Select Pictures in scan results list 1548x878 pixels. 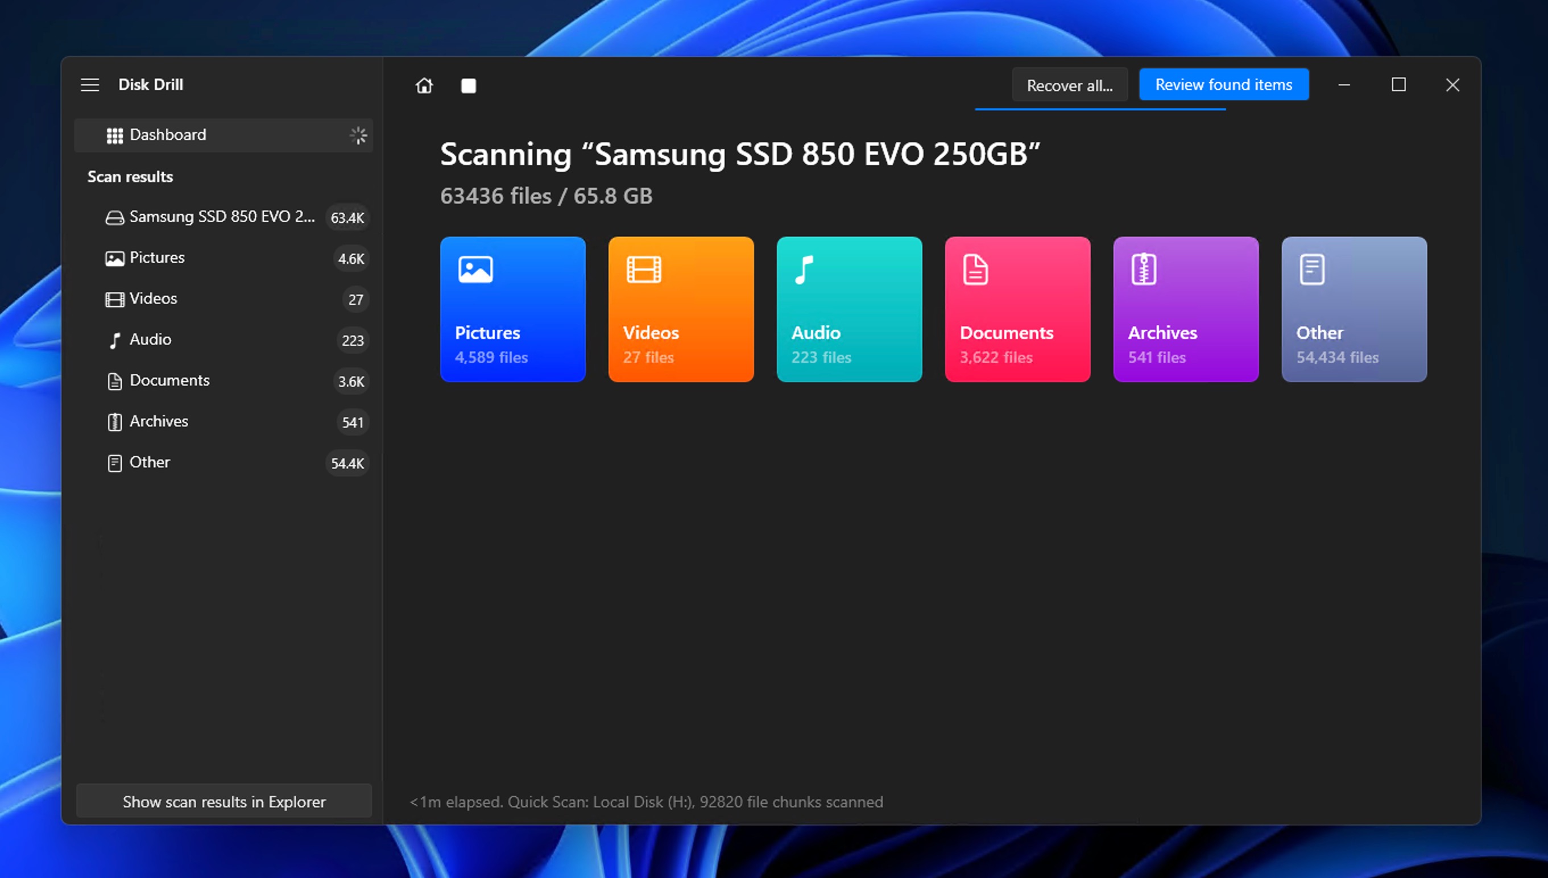click(x=223, y=258)
